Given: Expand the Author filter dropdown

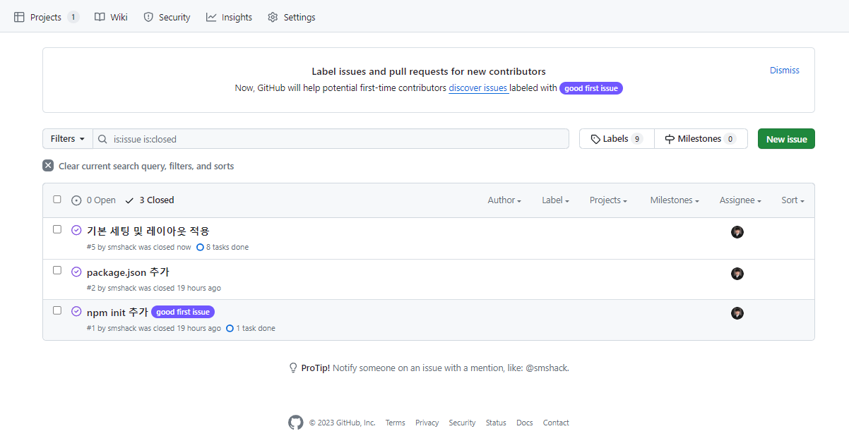Looking at the screenshot, I should (504, 200).
